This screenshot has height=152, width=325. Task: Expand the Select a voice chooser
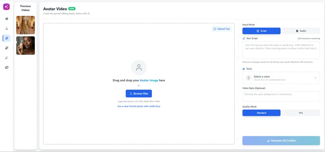[x=281, y=78]
